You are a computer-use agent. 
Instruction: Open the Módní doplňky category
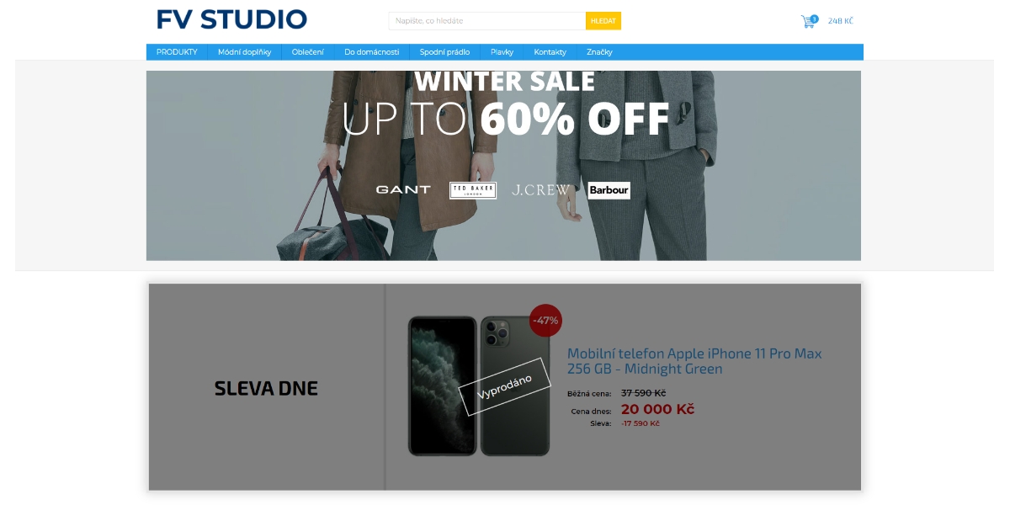(244, 52)
